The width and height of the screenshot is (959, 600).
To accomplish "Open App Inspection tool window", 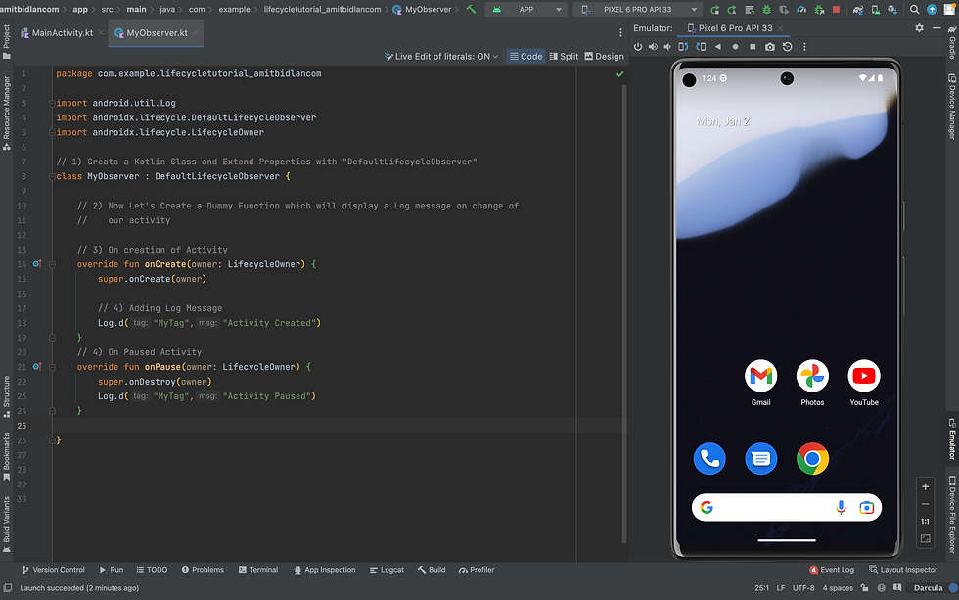I will click(x=325, y=570).
